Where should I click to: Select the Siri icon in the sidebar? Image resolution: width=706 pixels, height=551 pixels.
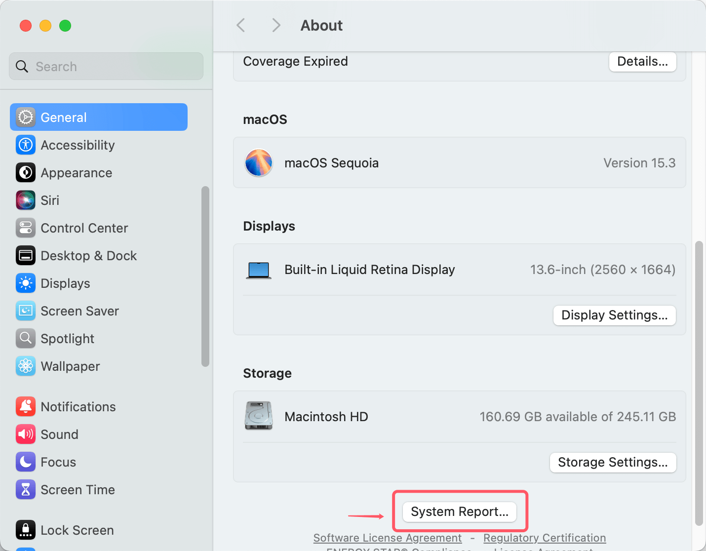coord(26,200)
